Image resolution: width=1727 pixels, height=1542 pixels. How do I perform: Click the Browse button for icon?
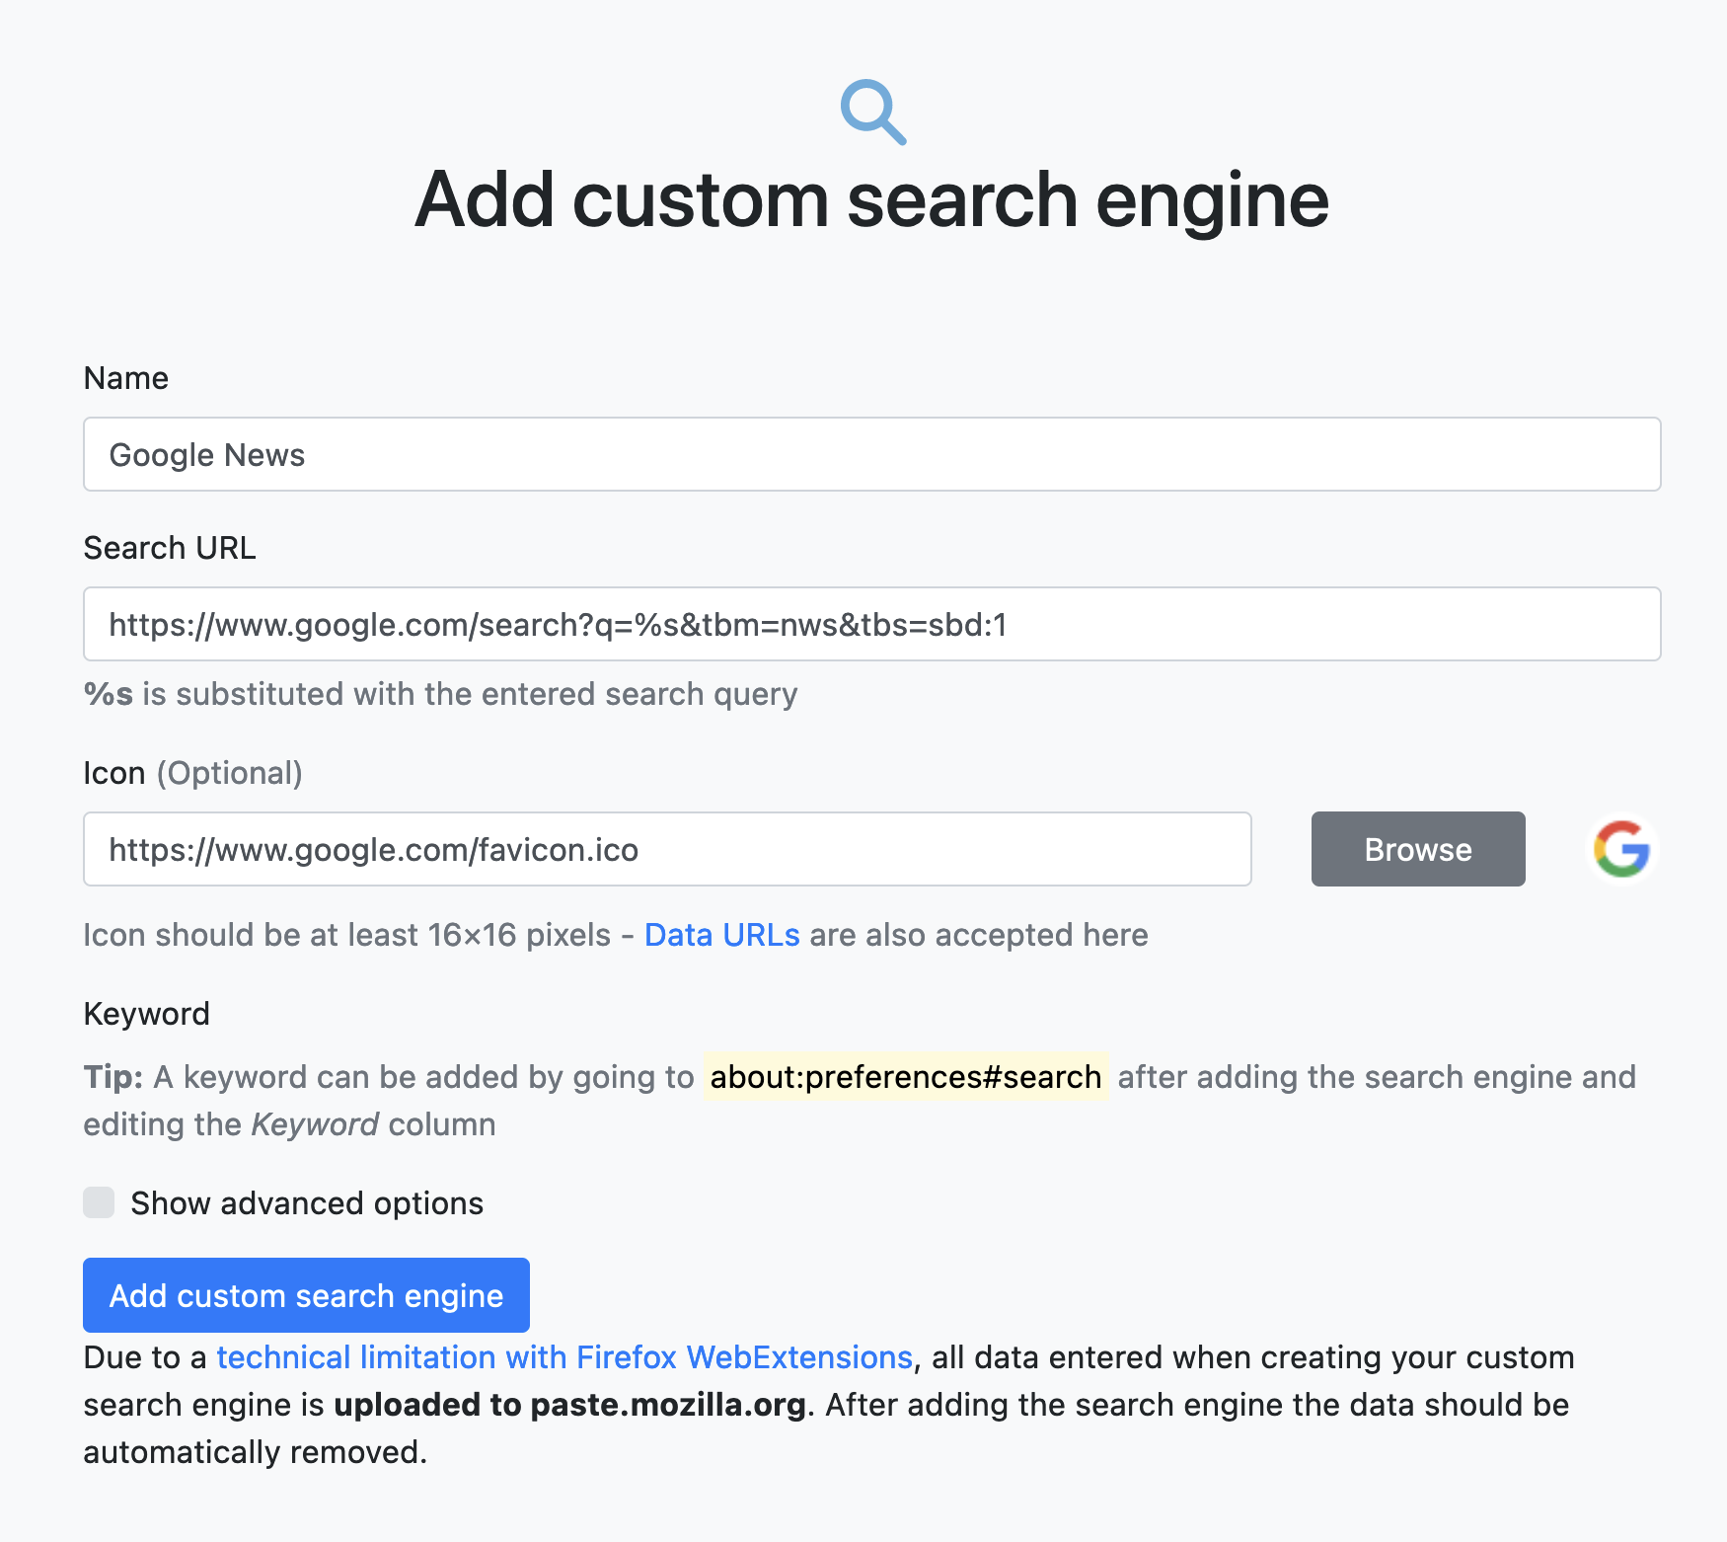pyautogui.click(x=1418, y=849)
